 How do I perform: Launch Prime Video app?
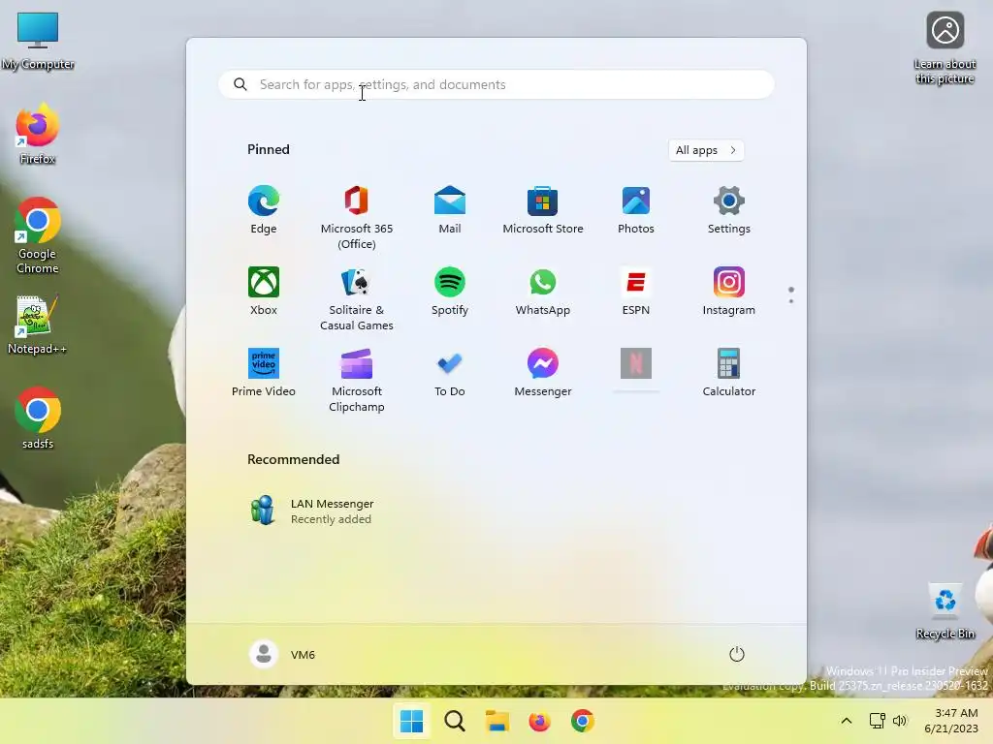[x=264, y=373]
